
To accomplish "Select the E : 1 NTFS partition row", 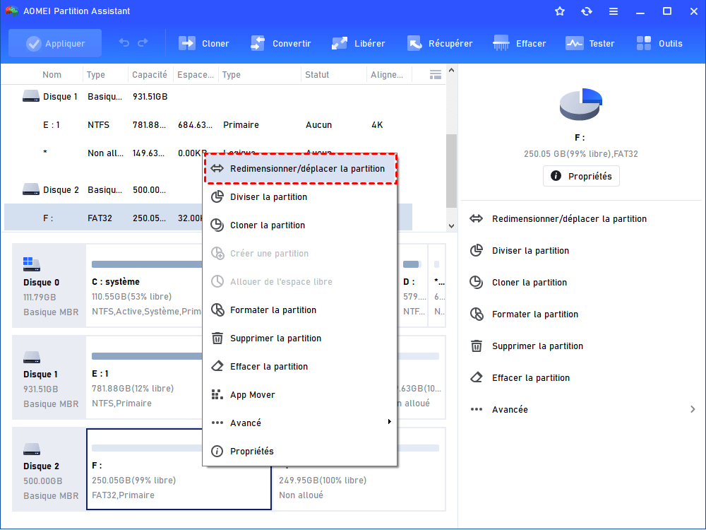I will tap(208, 125).
